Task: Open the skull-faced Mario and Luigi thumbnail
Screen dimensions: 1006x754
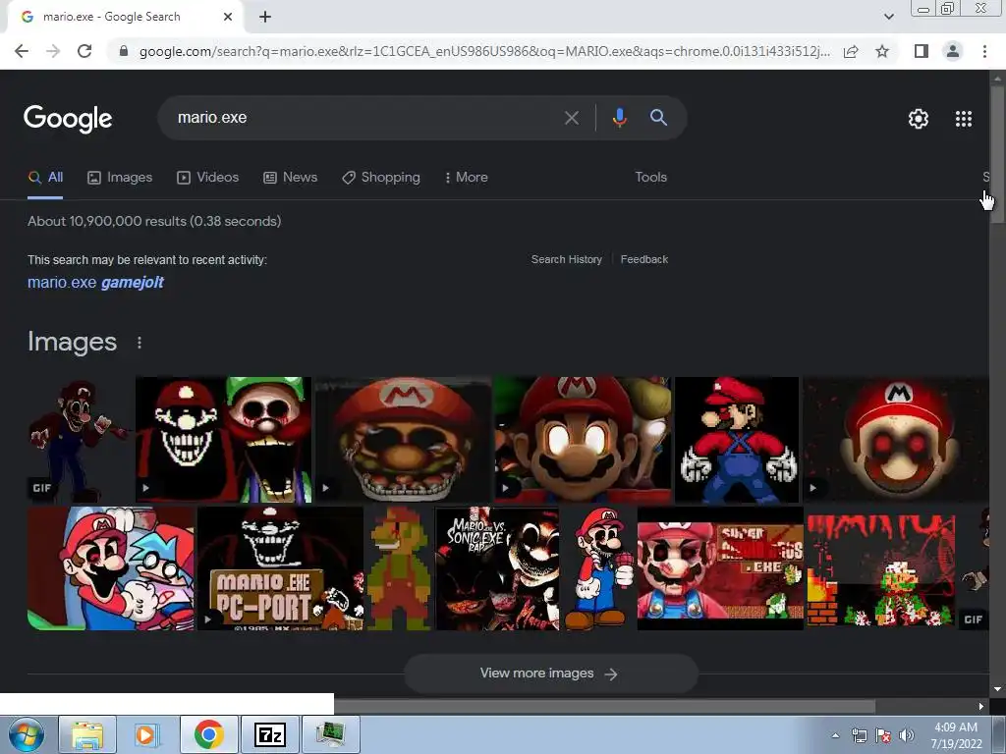Action: coord(223,440)
